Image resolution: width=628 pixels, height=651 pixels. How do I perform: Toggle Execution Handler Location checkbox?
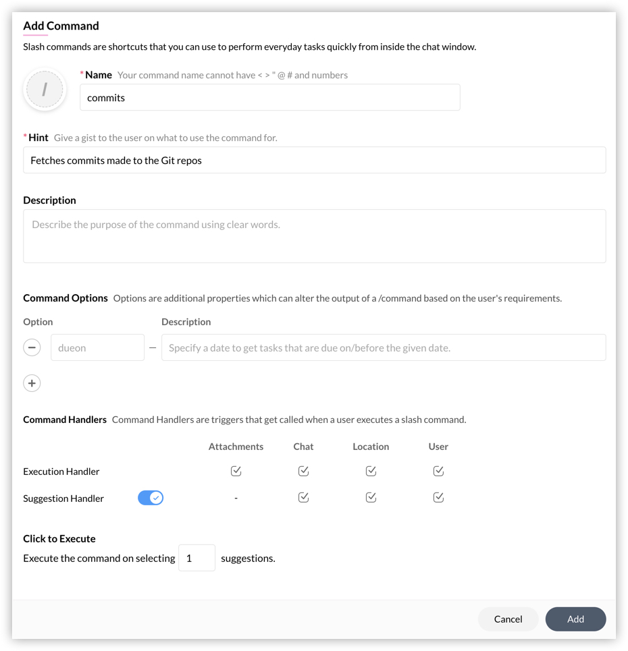[x=371, y=471]
